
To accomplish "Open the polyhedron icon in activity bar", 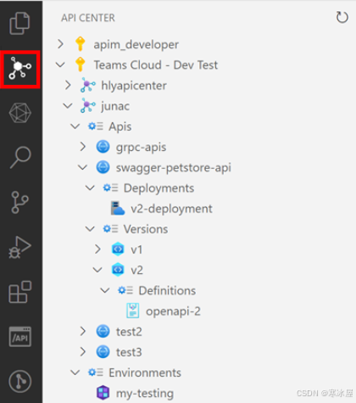I will [19, 113].
